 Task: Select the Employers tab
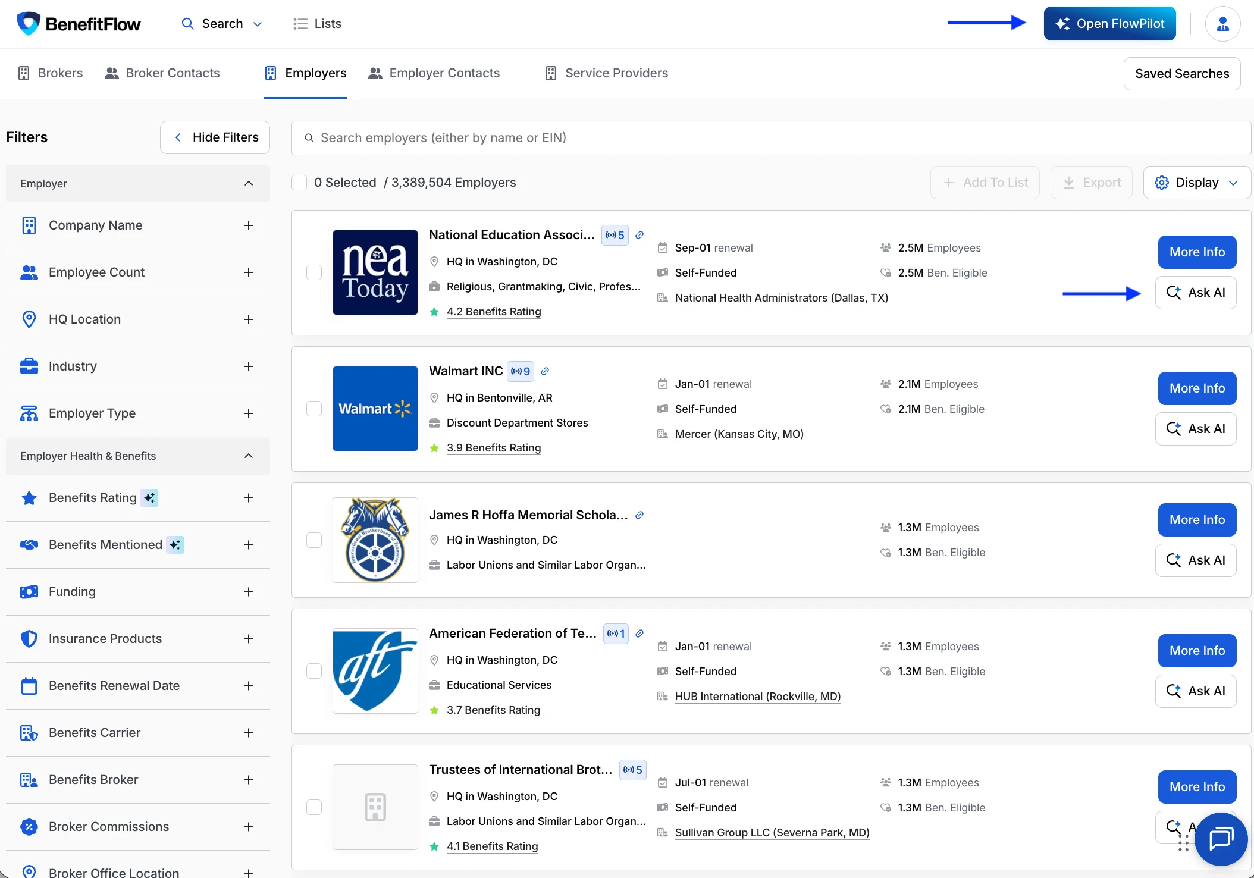305,73
